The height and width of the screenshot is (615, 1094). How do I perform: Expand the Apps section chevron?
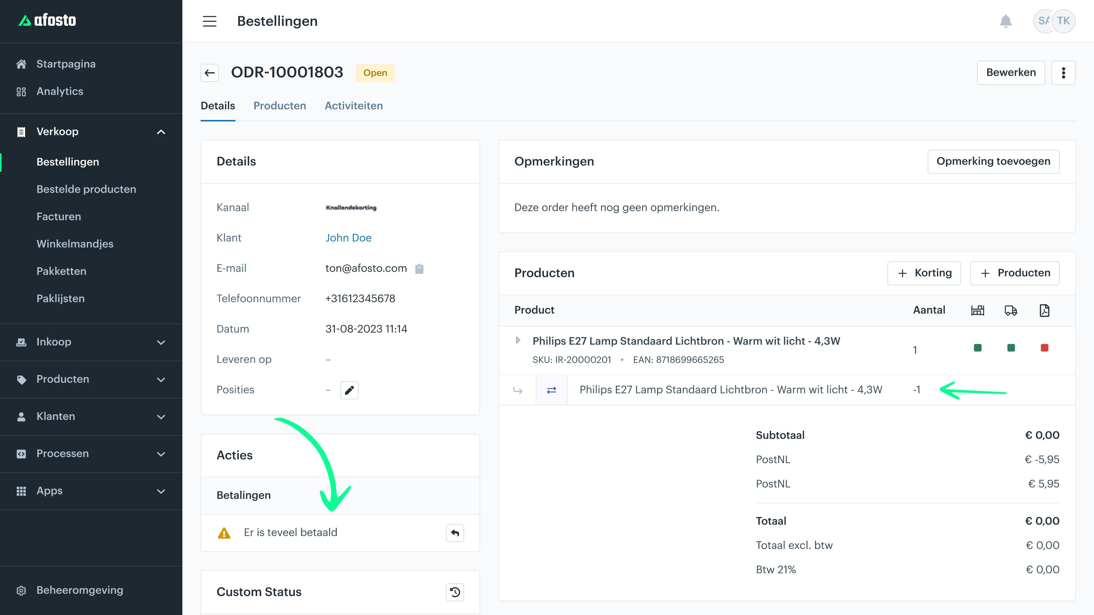tap(161, 491)
